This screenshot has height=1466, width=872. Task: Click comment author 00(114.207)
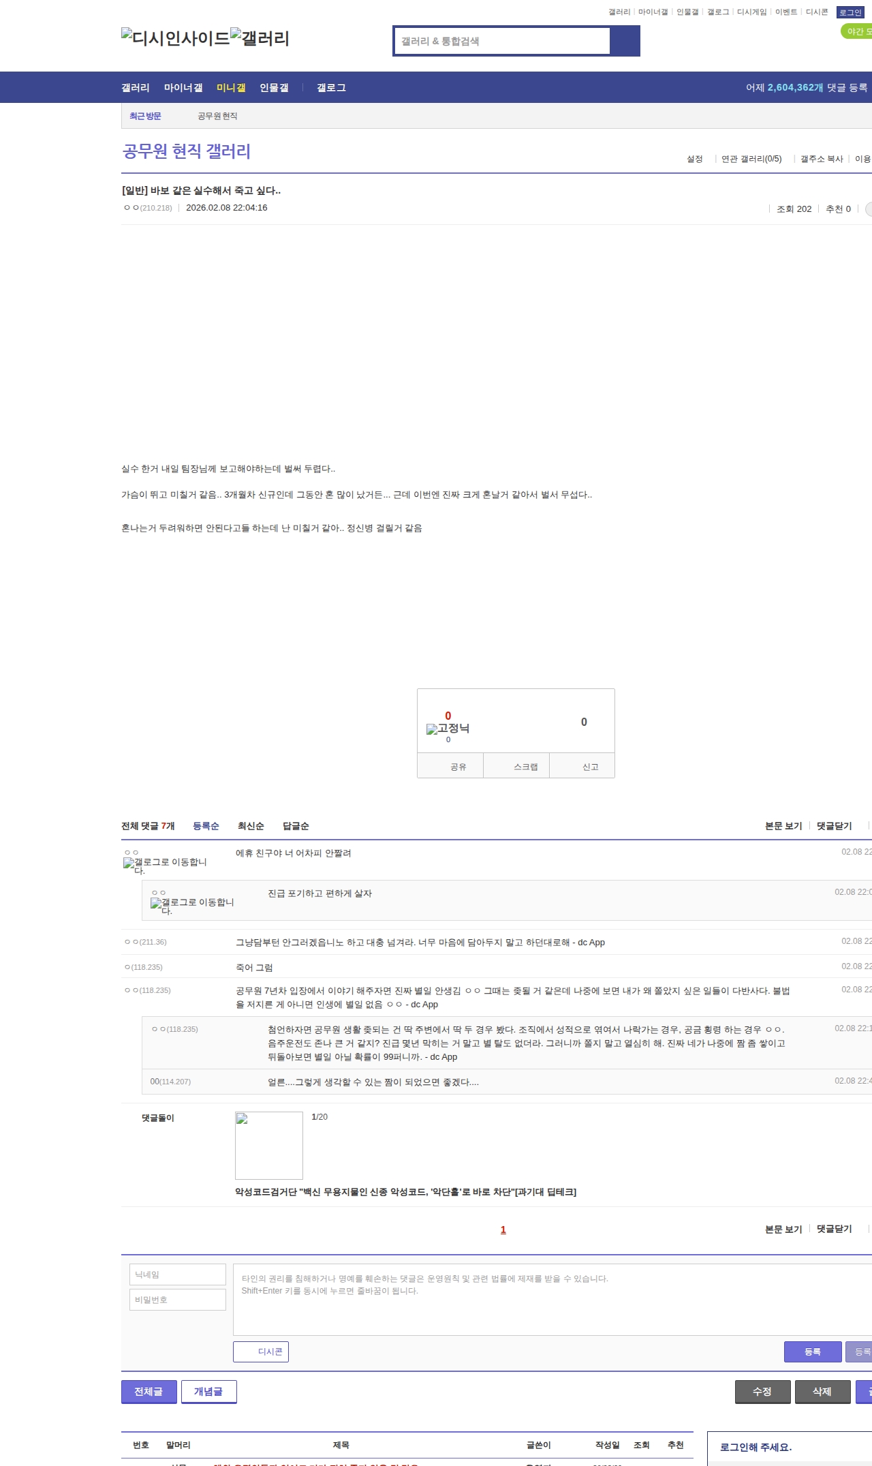coord(170,1082)
